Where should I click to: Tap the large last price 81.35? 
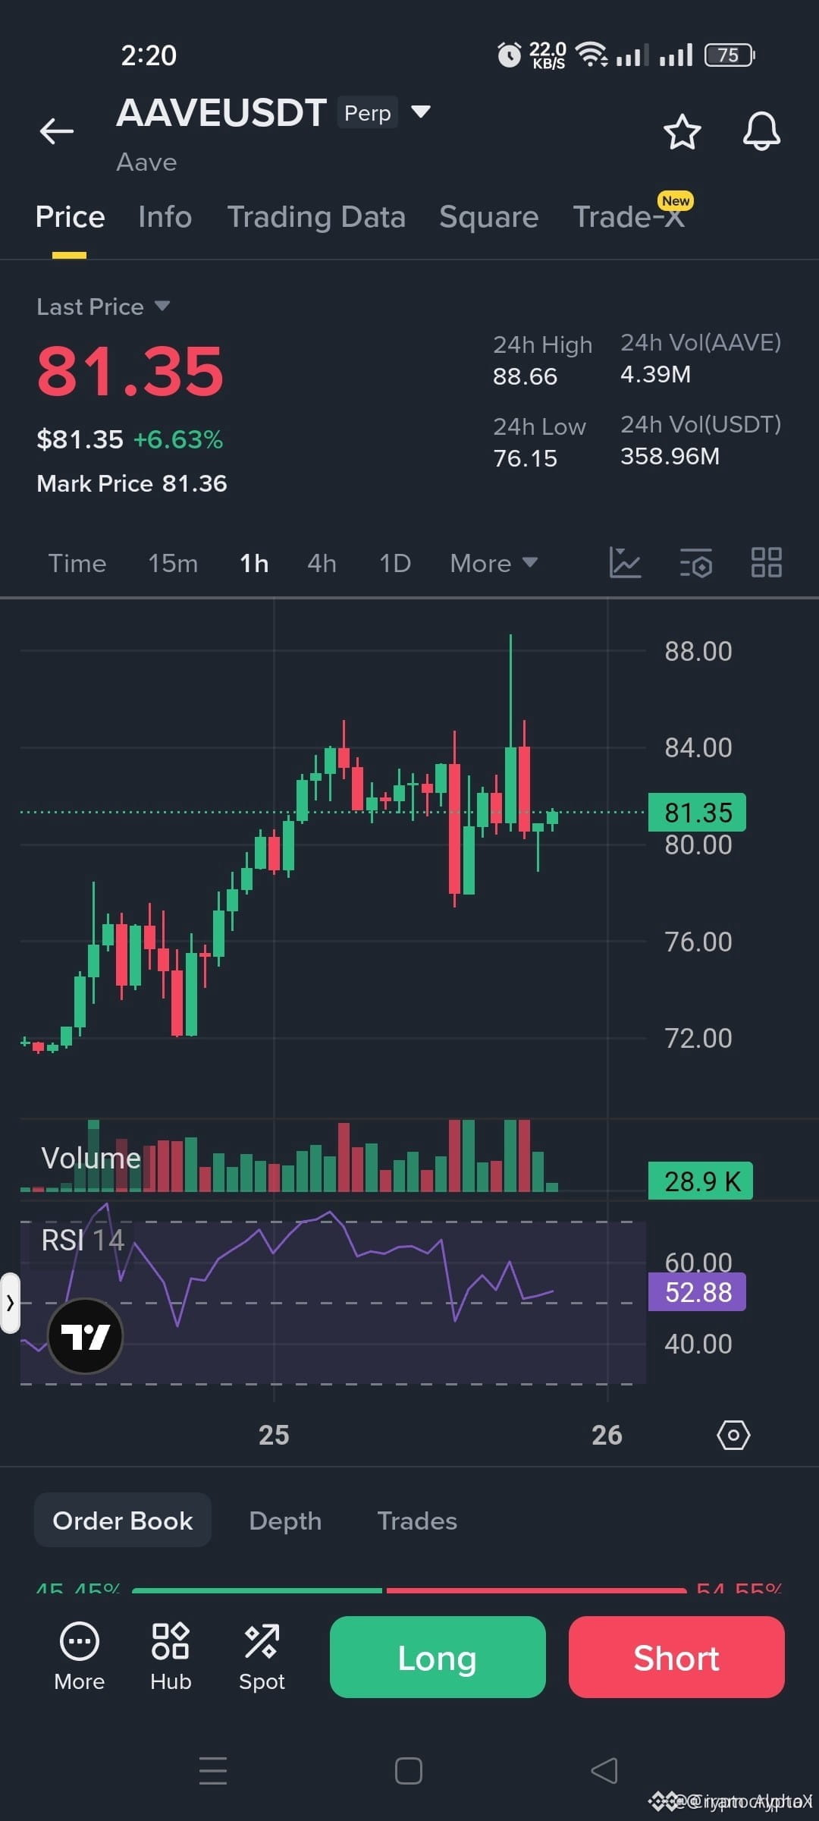point(130,371)
